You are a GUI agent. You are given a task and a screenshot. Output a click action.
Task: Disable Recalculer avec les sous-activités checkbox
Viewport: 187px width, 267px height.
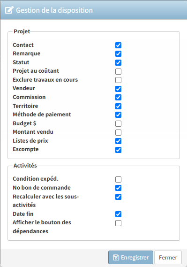pyautogui.click(x=118, y=197)
